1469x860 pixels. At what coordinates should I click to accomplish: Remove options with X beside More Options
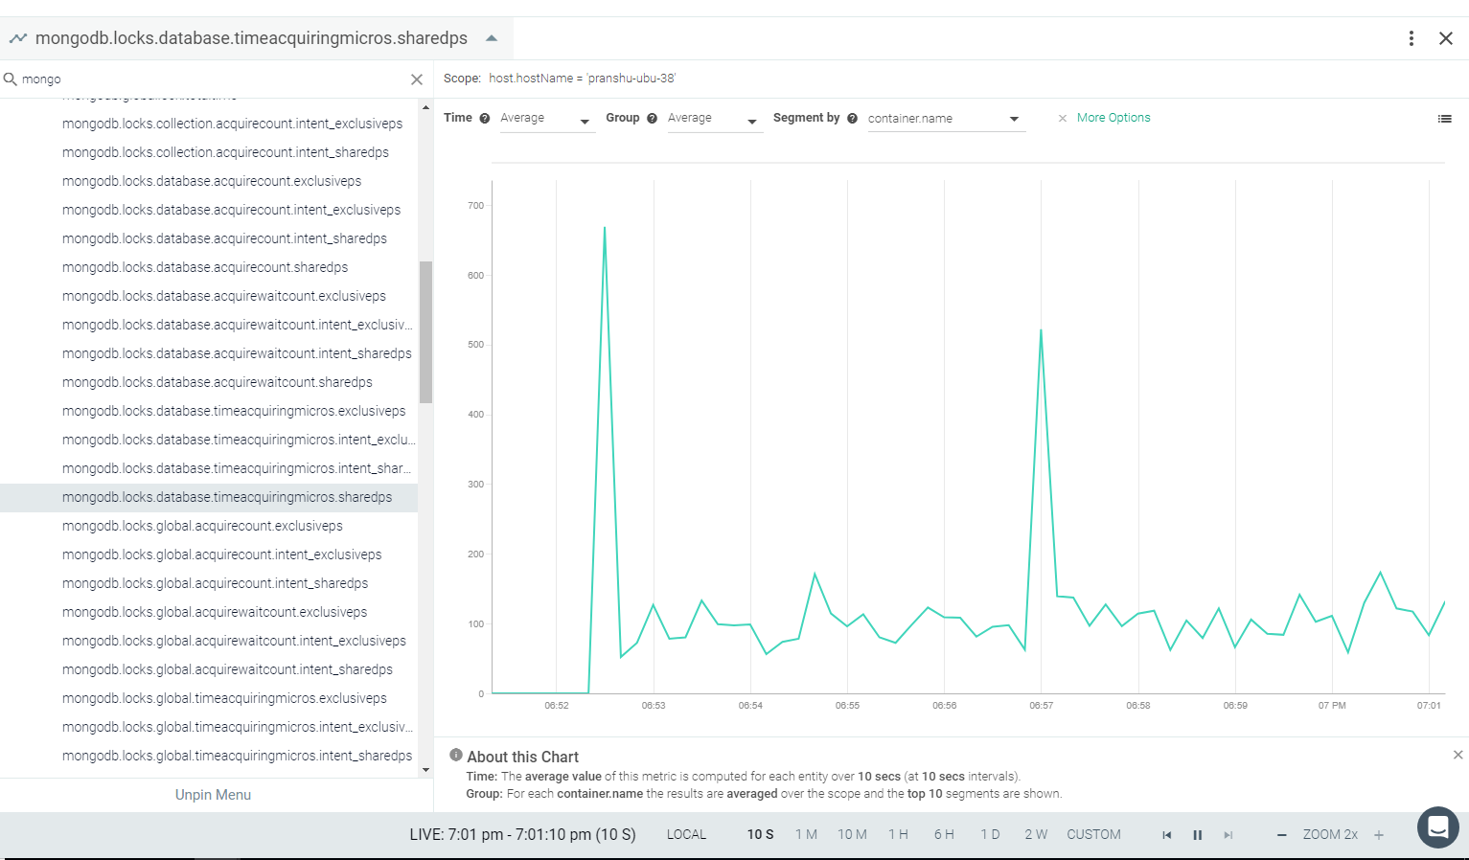coord(1062,119)
